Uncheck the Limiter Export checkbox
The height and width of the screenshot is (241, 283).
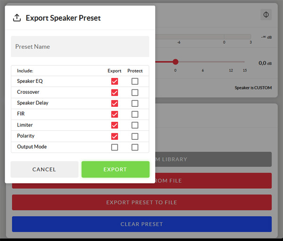click(114, 125)
